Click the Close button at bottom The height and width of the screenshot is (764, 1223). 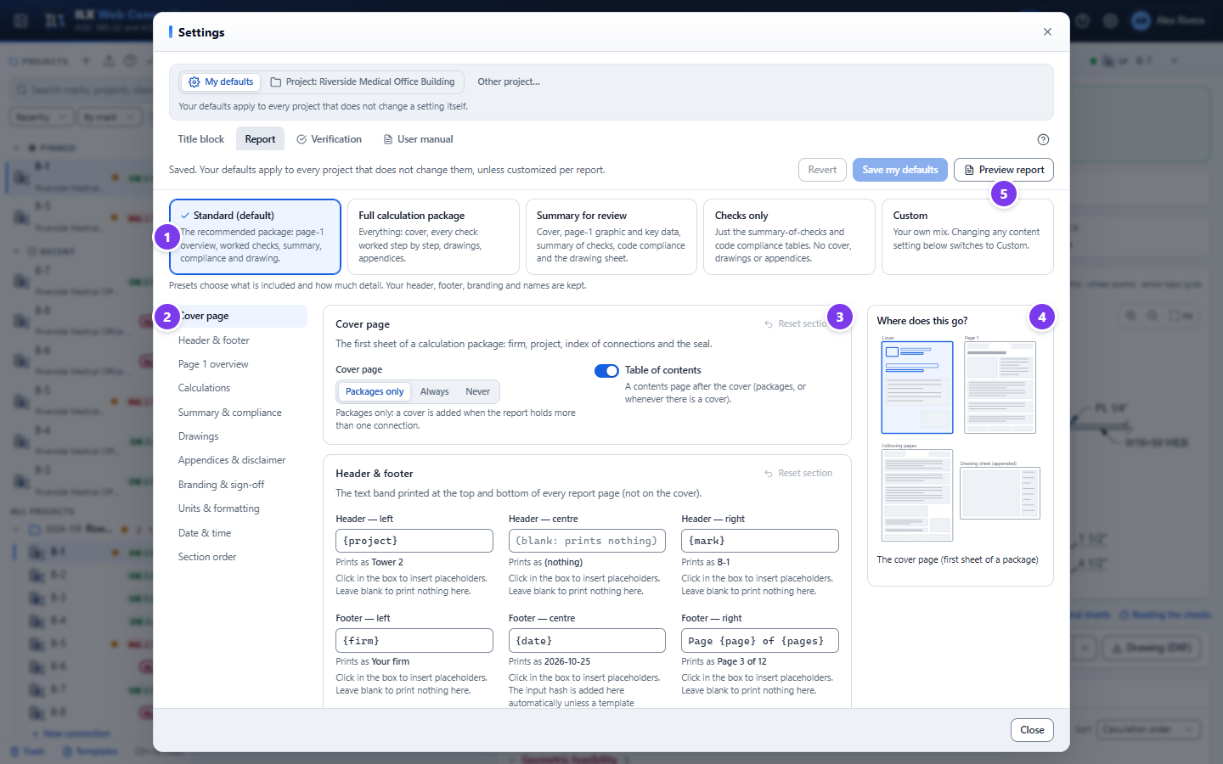tap(1032, 730)
